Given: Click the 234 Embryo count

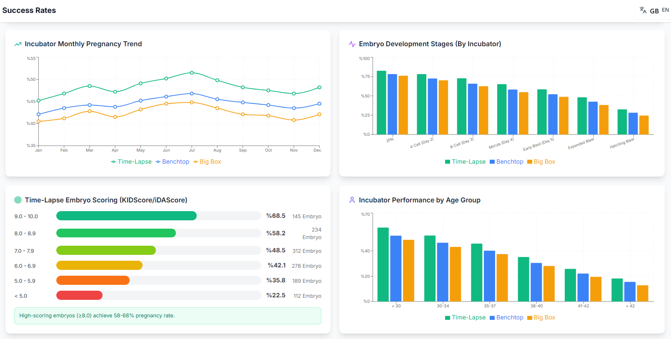Looking at the screenshot, I should [312, 233].
